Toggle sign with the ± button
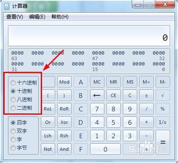 pos(146,95)
